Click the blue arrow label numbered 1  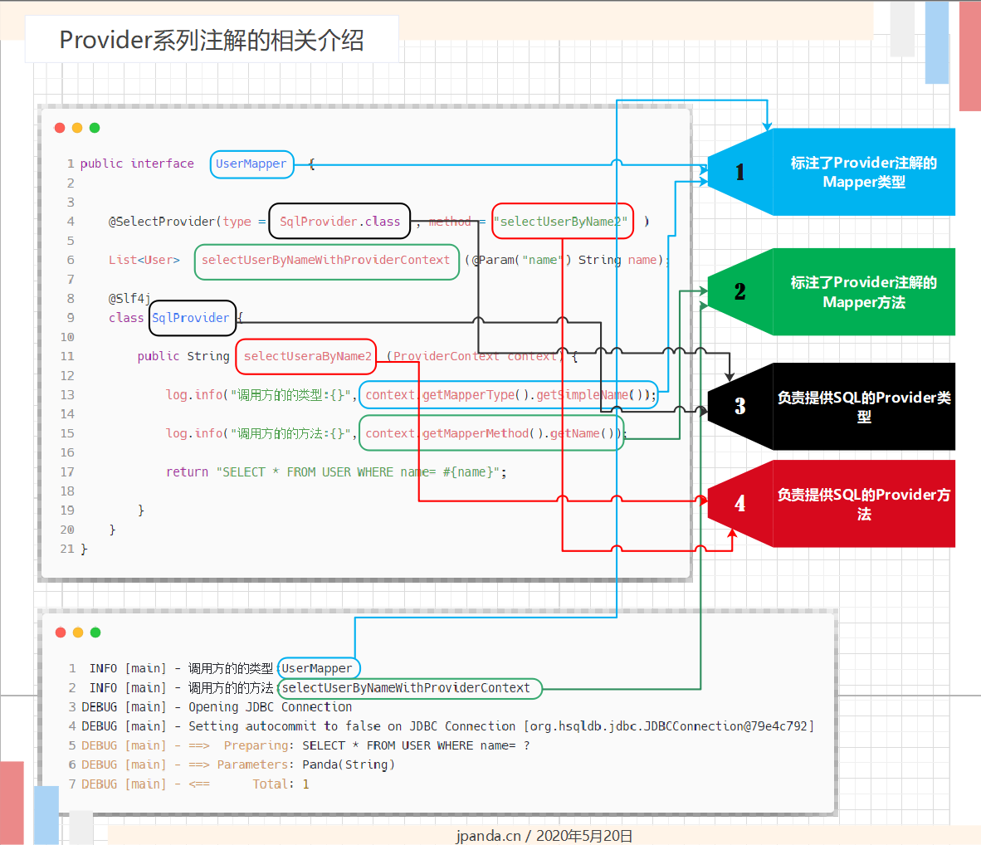click(x=738, y=172)
